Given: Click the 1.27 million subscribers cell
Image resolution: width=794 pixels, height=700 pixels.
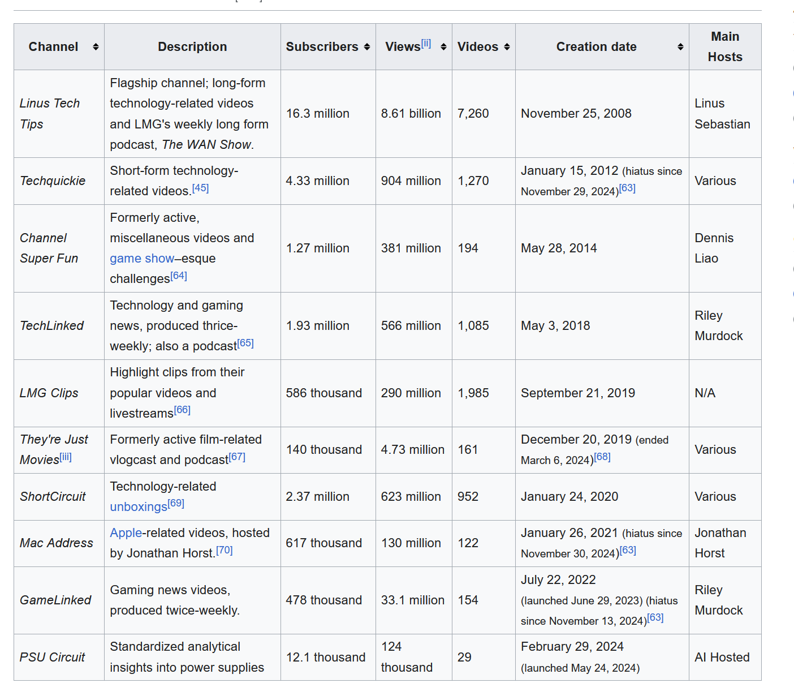Looking at the screenshot, I should [328, 248].
